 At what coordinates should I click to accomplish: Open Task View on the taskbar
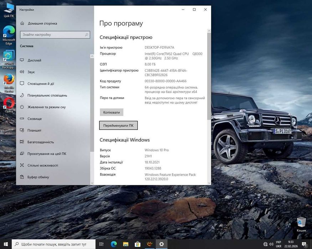(101, 244)
